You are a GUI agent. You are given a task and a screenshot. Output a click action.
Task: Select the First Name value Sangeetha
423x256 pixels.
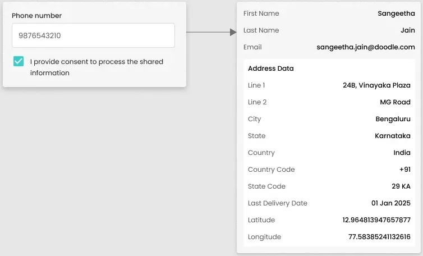tap(396, 13)
